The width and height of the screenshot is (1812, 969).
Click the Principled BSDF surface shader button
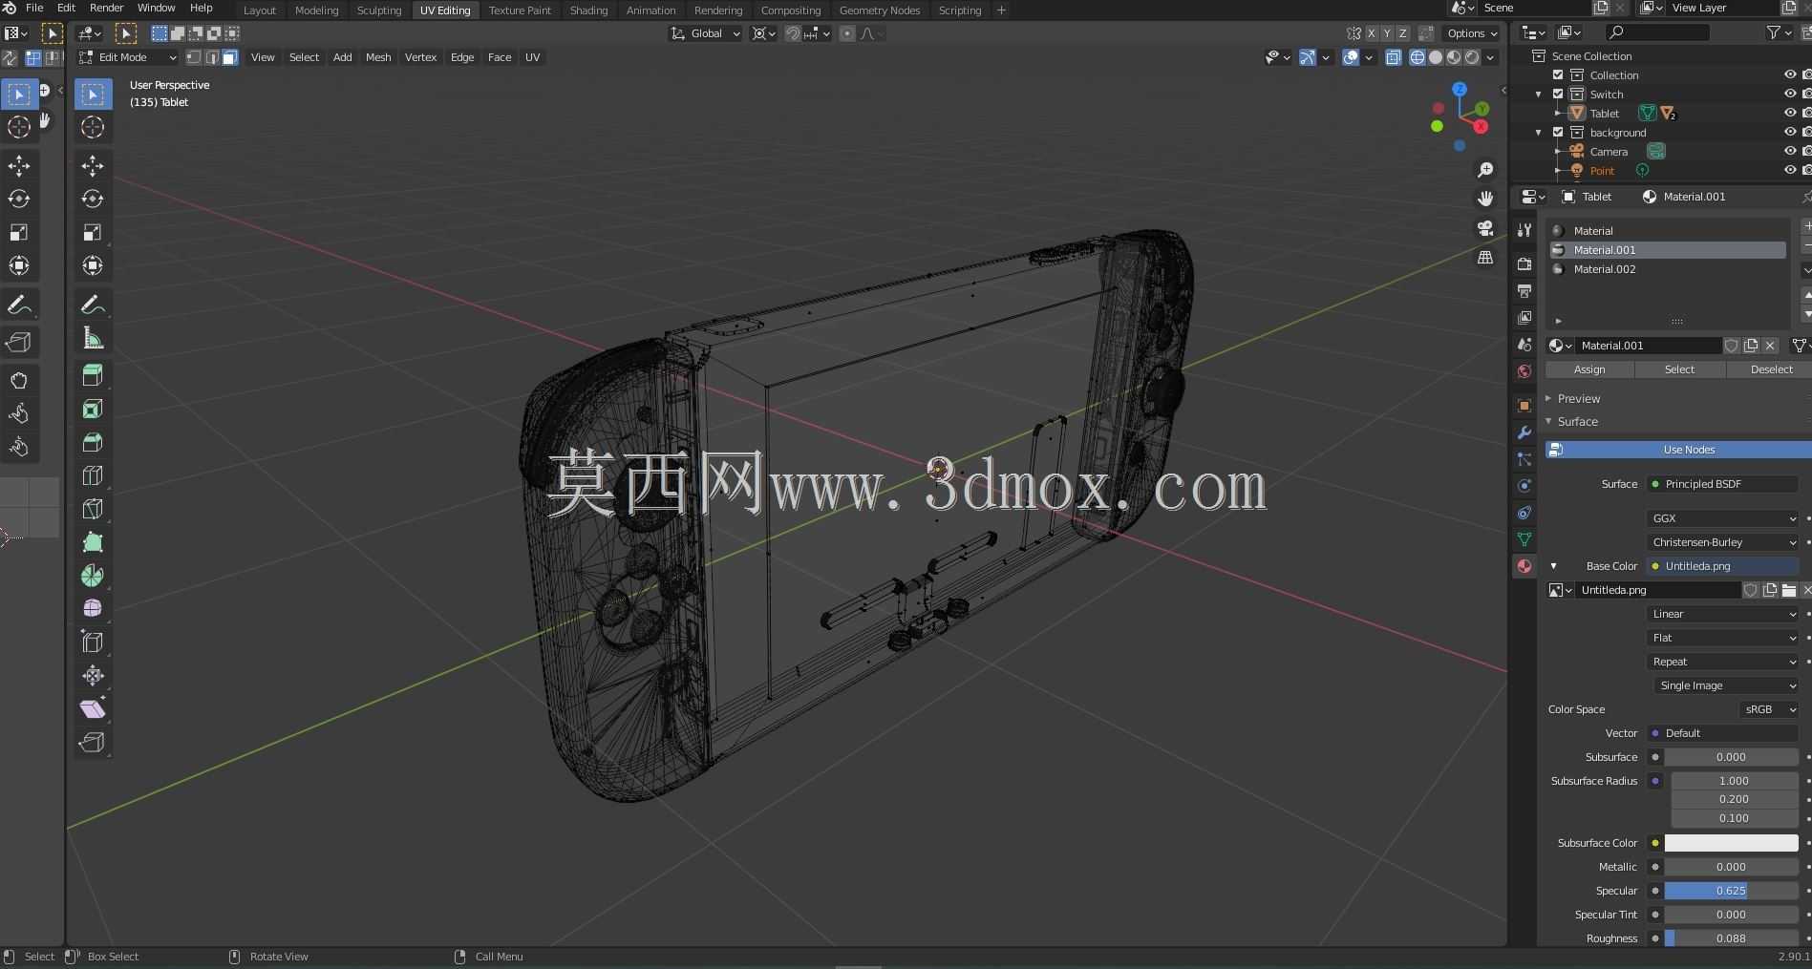[x=1724, y=484]
